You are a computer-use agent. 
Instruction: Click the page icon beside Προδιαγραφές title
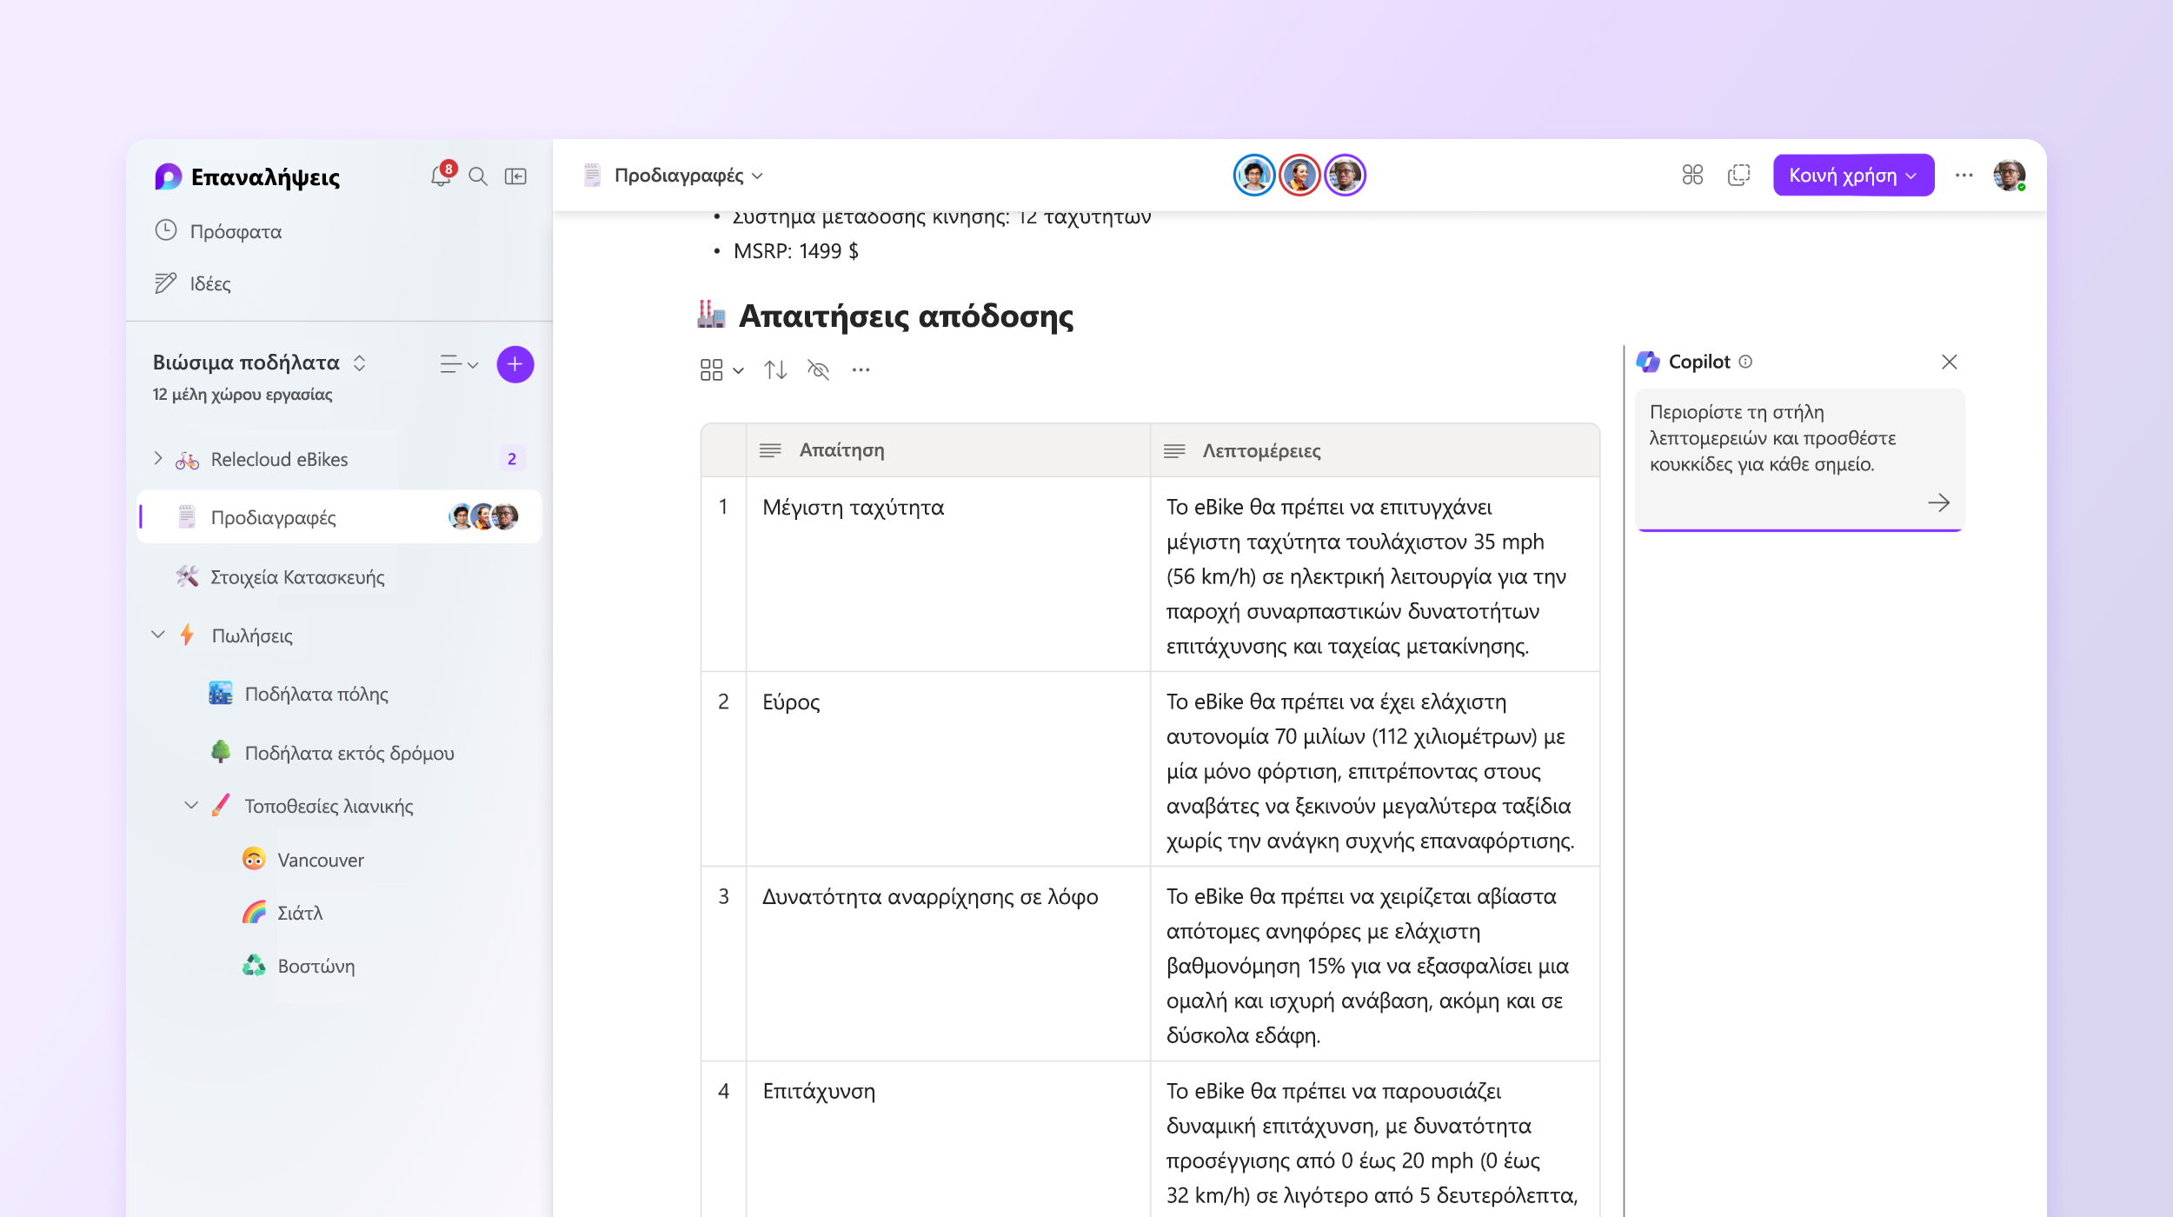(593, 176)
